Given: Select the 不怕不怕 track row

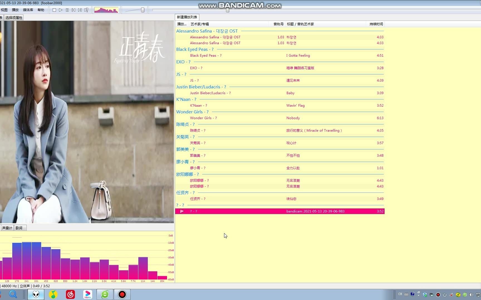Looking at the screenshot, I should pyautogui.click(x=280, y=156).
